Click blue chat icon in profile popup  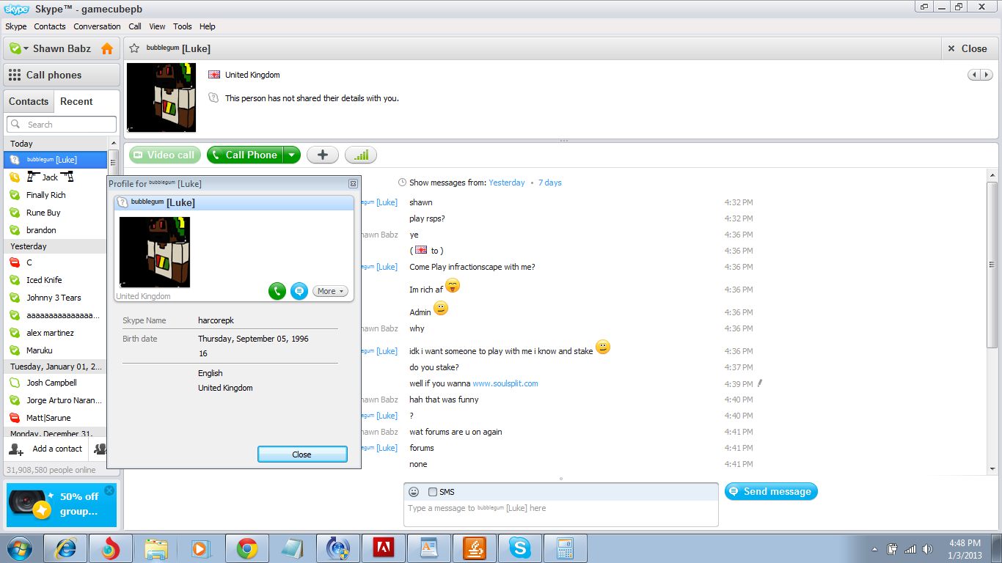pos(299,291)
